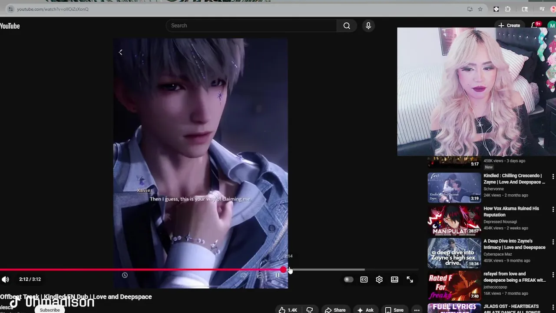Screen dimensions: 556x313
Task: Click the video title mentioning Love and Deepspace
Action: coord(76,297)
